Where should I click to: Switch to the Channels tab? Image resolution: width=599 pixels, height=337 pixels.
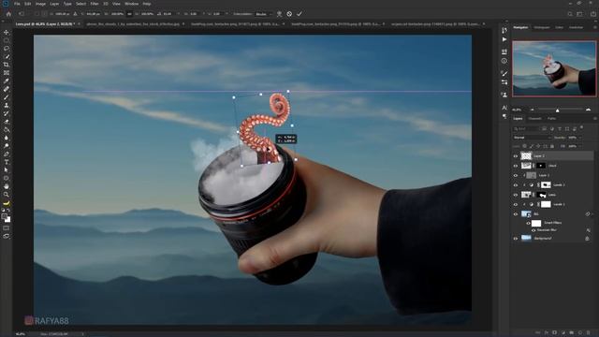pos(534,119)
